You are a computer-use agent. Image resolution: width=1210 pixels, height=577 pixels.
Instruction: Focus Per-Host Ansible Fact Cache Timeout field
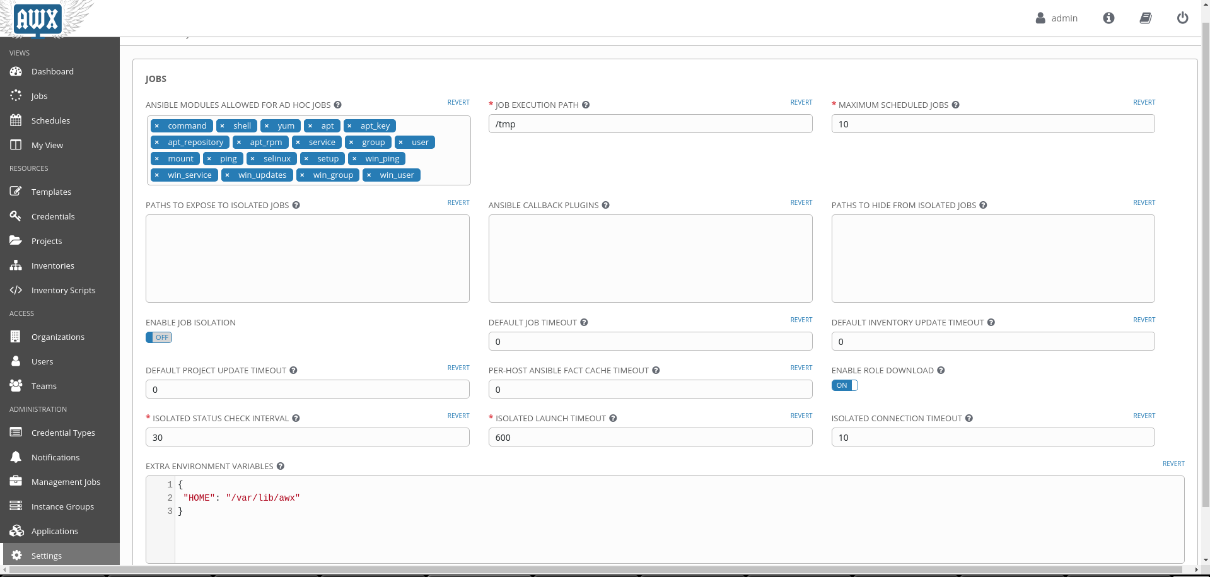[650, 389]
